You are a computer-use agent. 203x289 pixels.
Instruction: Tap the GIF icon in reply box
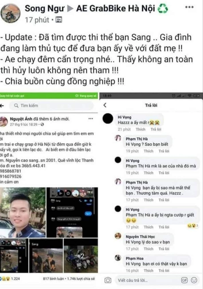click(x=184, y=280)
